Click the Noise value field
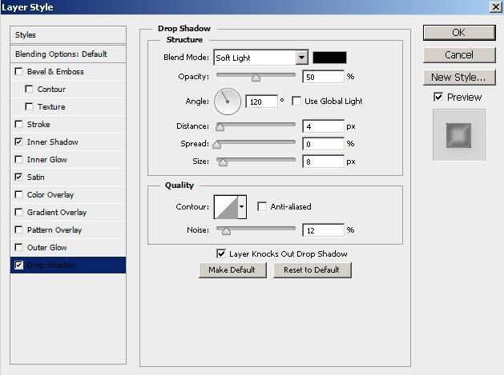Viewport: 504px width, 375px height. (x=324, y=230)
